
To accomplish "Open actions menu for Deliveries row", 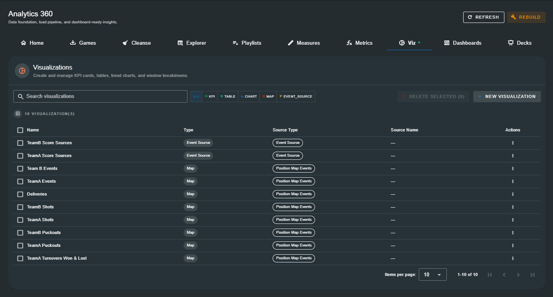I will point(513,194).
